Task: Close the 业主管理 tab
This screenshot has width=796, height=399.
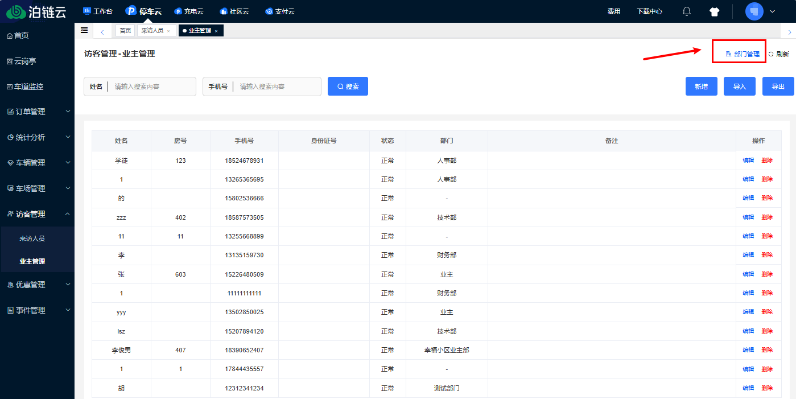Action: point(216,31)
